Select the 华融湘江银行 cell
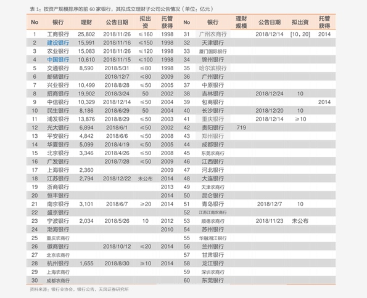Screen dimensions: 367x298 coord(213,238)
